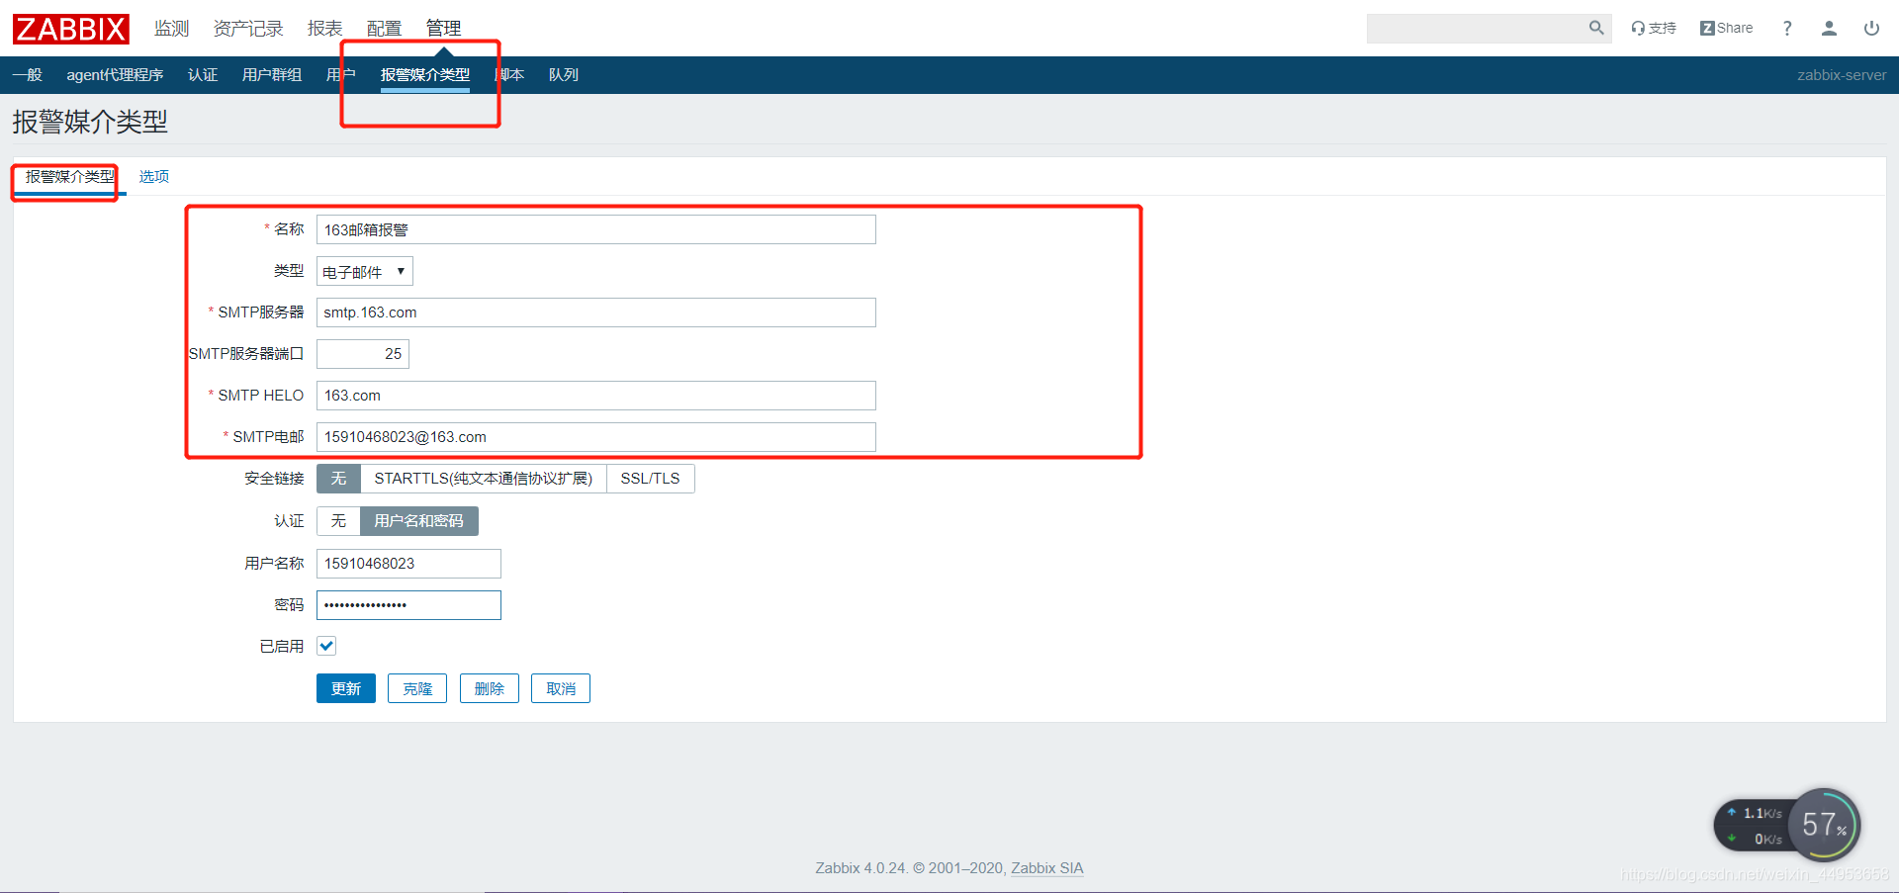
Task: Click the zabbix-server label
Action: [x=1842, y=75]
